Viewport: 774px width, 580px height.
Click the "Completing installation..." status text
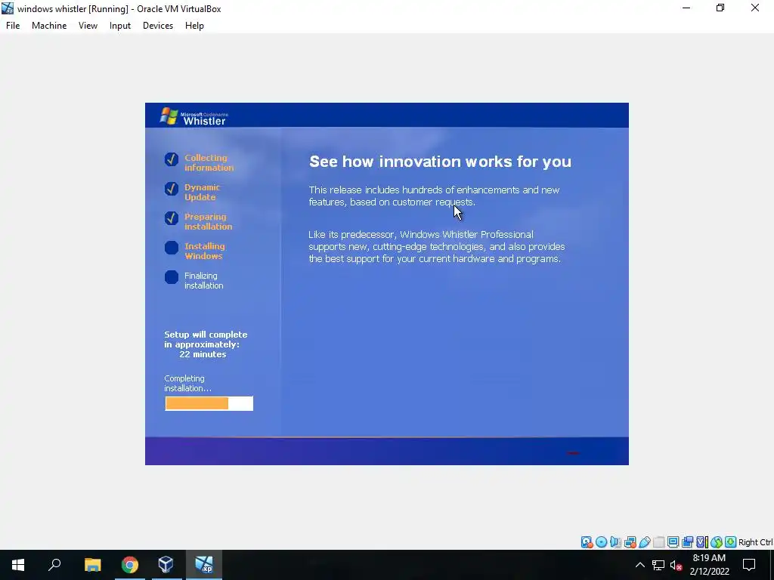click(x=187, y=383)
